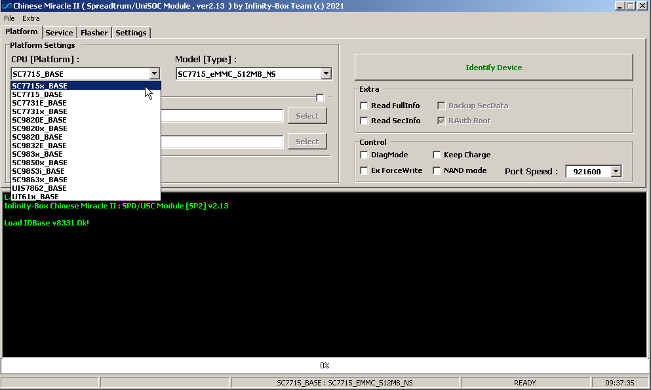Enable Keep Charge checkbox
This screenshot has width=651, height=390.
coord(437,155)
